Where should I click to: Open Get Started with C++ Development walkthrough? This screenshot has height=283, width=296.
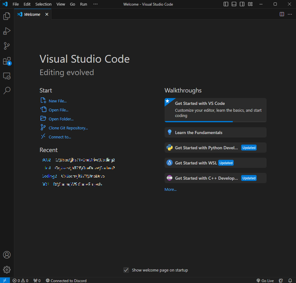215,178
